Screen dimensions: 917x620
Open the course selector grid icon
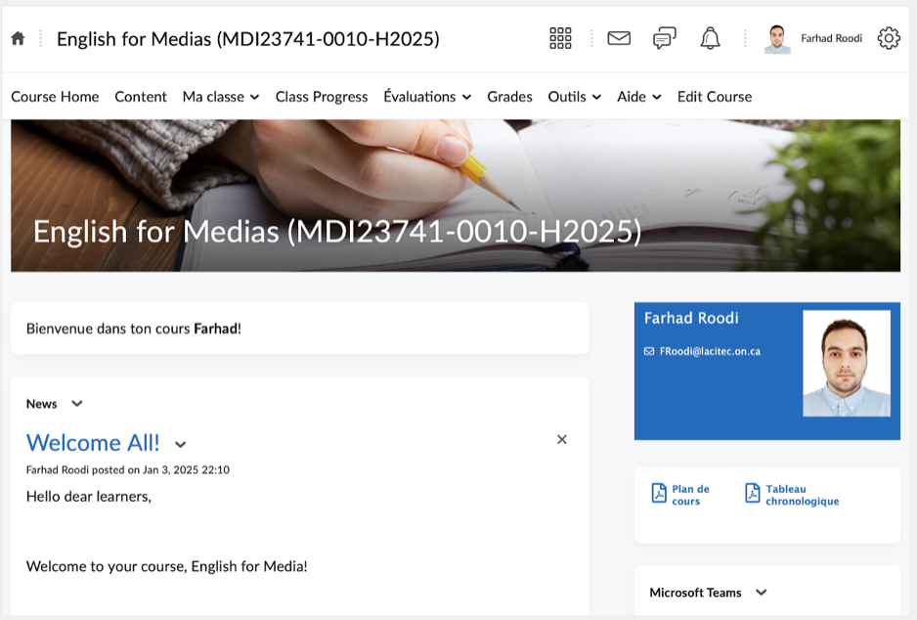coord(560,39)
